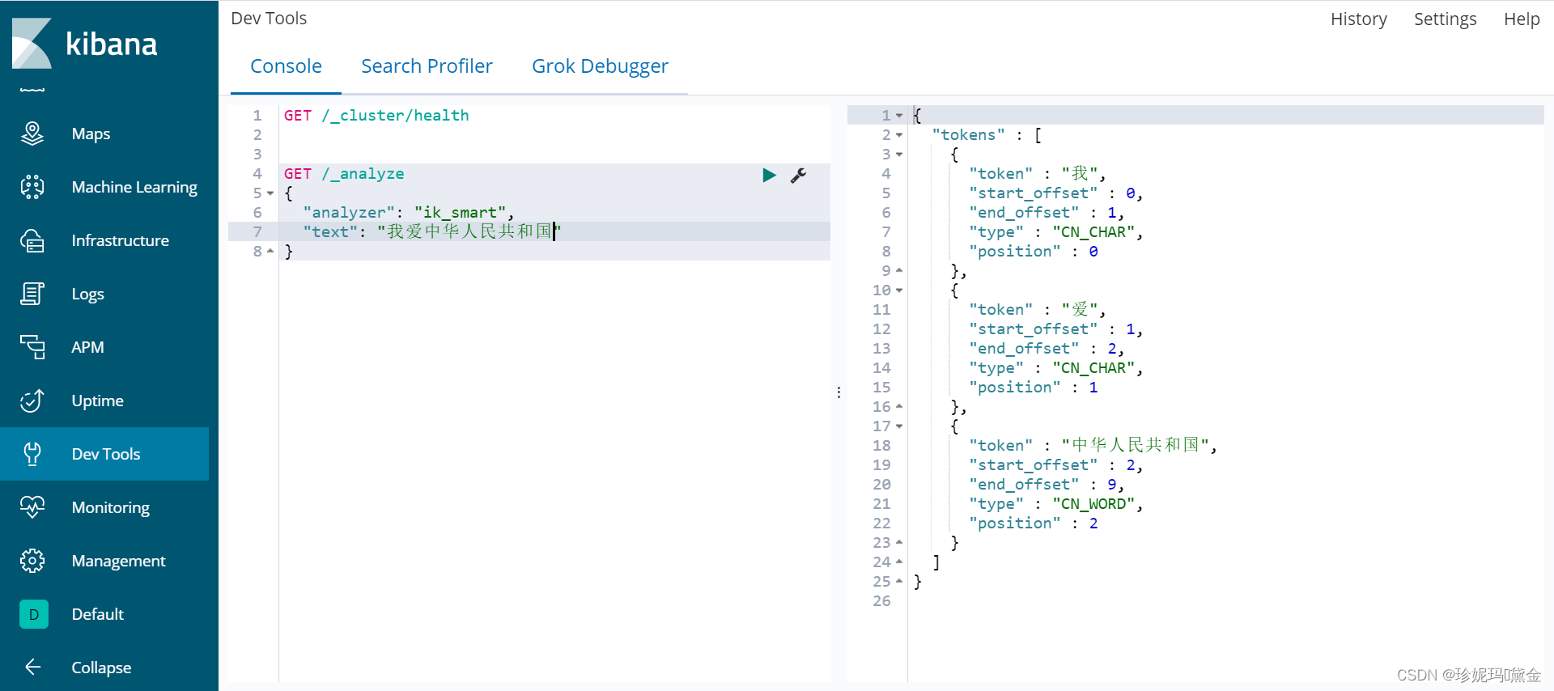Viewport: 1554px width, 691px height.
Task: Collapse response fold arrow on line 1
Action: [x=899, y=116]
